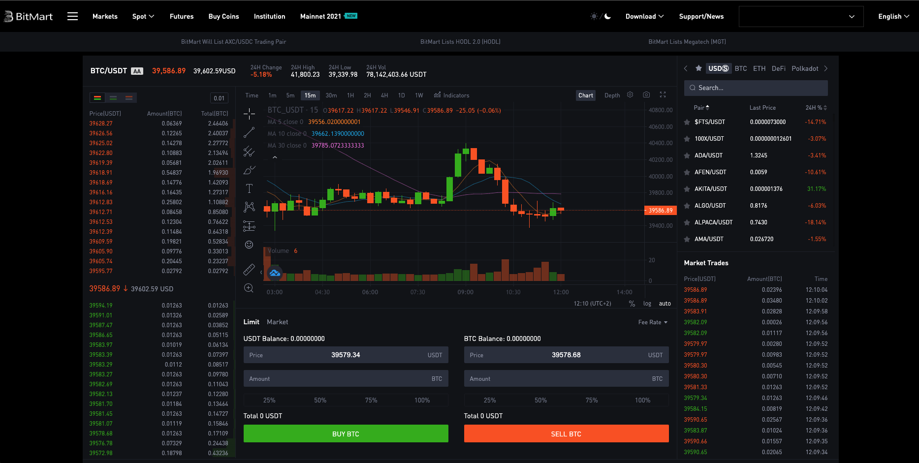Switch to the Chart view
919x463 pixels.
click(x=586, y=95)
